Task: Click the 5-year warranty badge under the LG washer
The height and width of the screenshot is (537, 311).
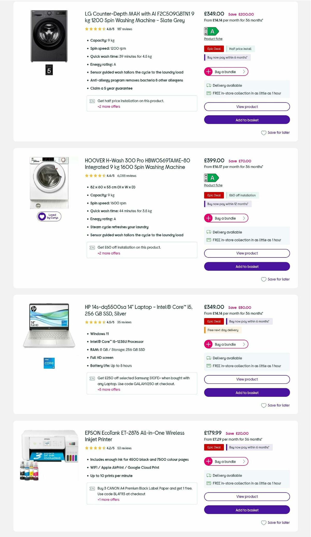Action: pyautogui.click(x=49, y=69)
